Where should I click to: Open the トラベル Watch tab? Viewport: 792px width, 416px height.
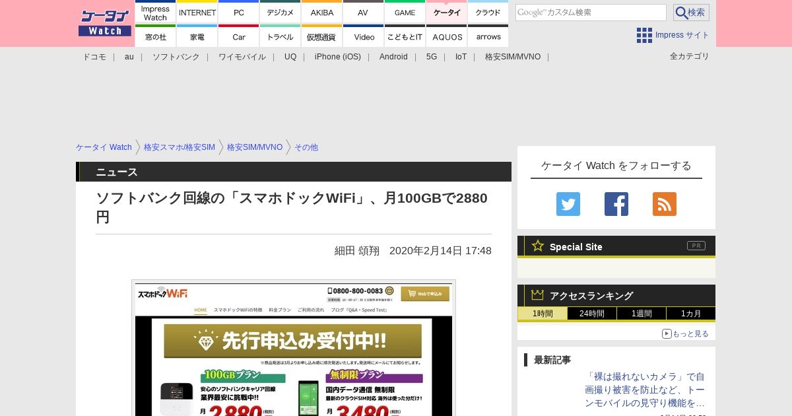(280, 36)
